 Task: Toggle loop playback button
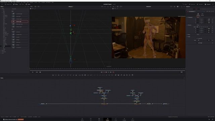pos(114,72)
